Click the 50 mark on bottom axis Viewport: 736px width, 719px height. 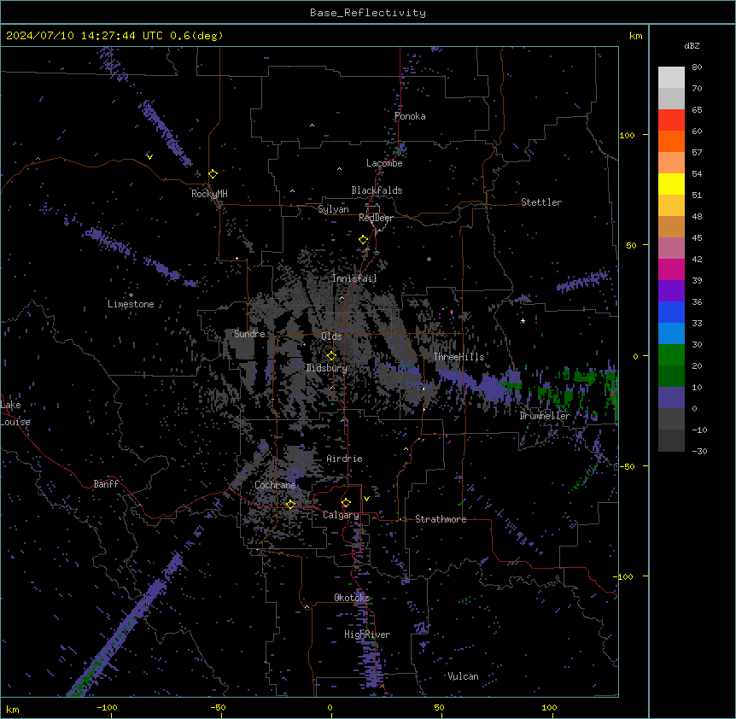[438, 707]
